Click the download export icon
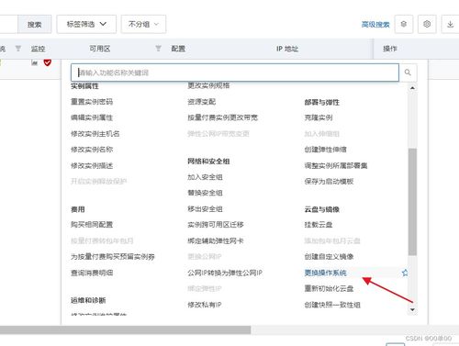The width and height of the screenshot is (459, 346). pyautogui.click(x=450, y=24)
